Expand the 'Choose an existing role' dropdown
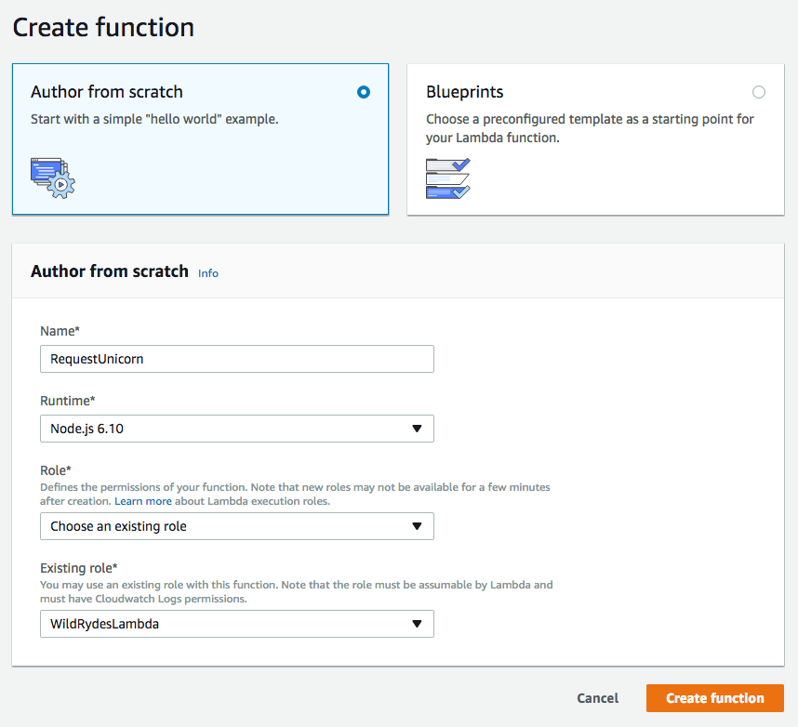Screen dimensions: 798x727 [x=236, y=526]
